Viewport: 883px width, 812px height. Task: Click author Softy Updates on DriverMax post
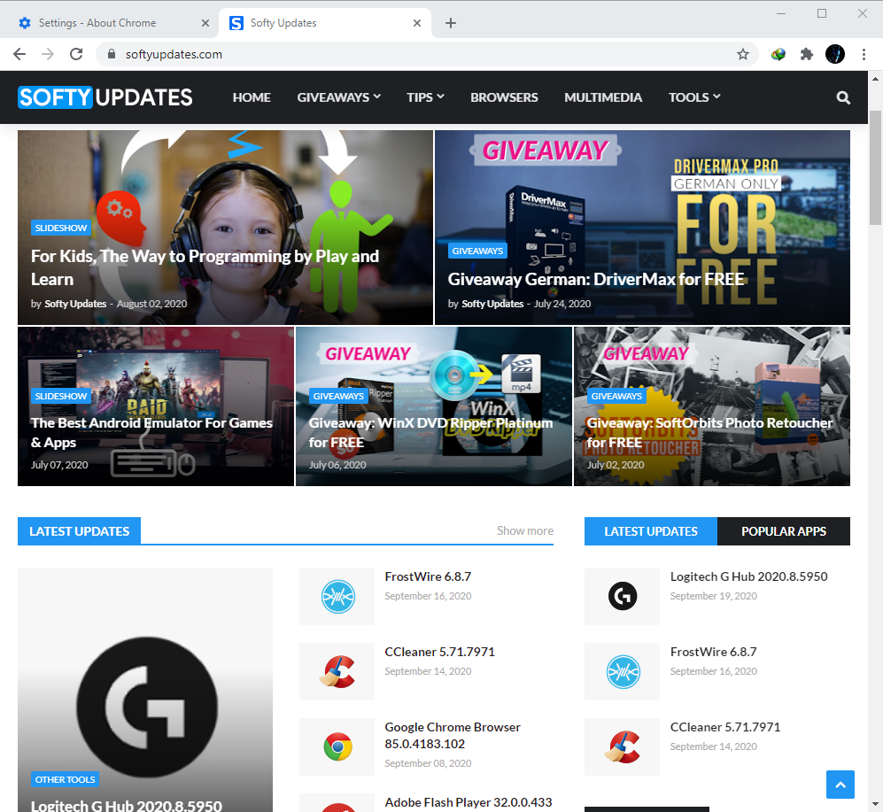click(492, 304)
